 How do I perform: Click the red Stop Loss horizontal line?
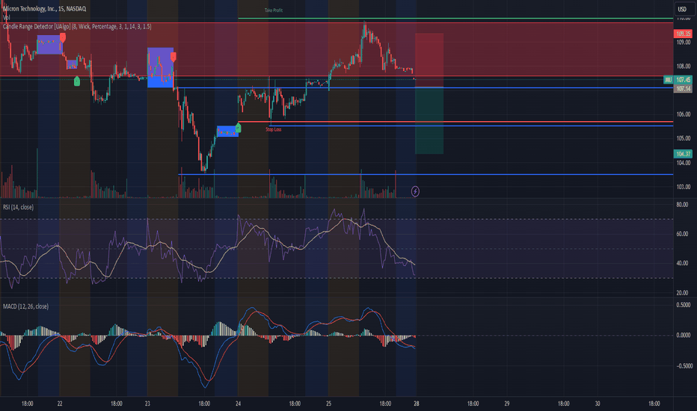click(455, 121)
